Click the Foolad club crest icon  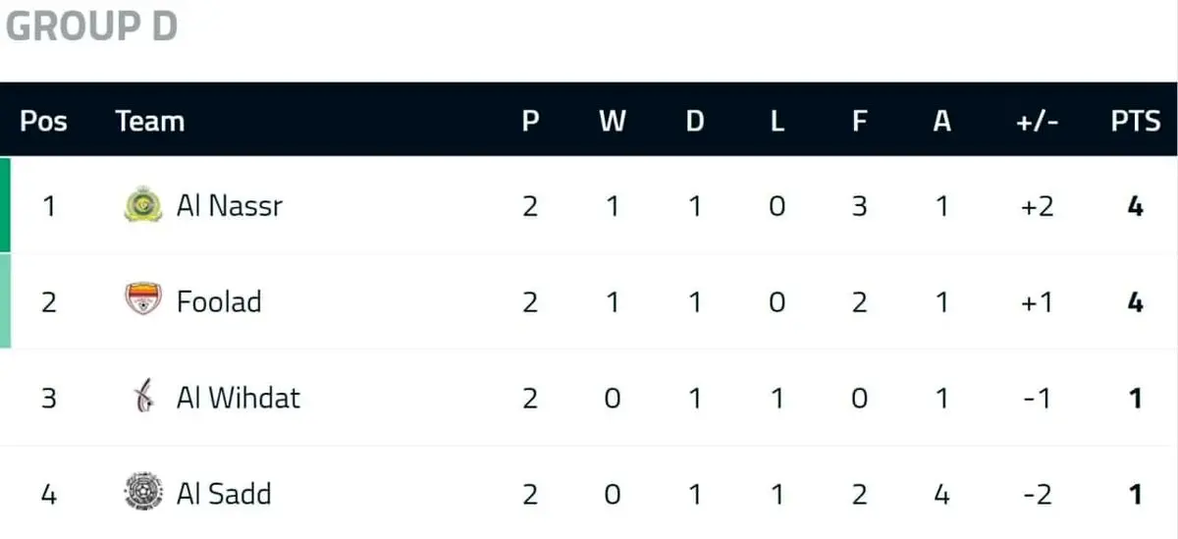coord(144,300)
